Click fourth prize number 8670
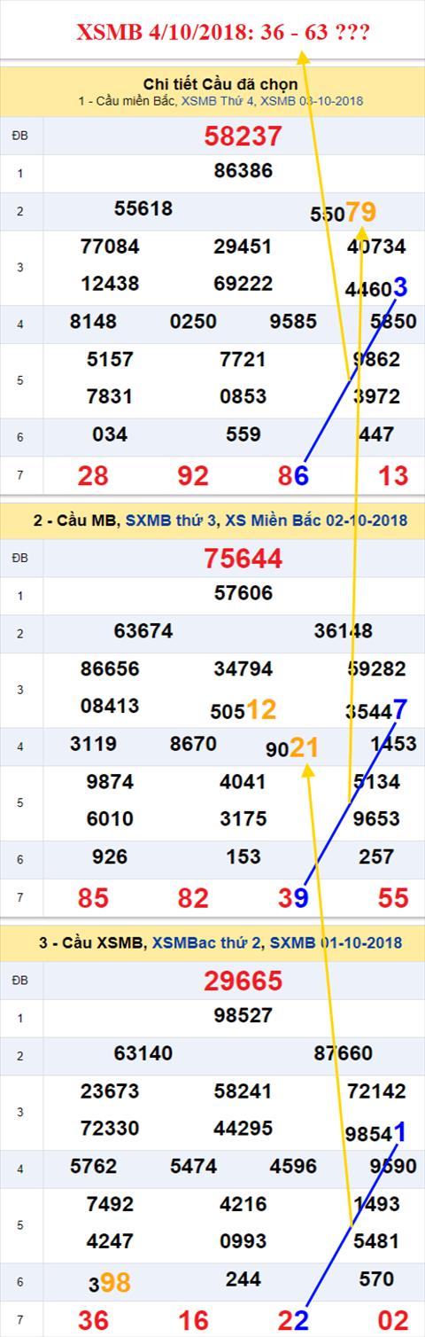 click(x=193, y=744)
